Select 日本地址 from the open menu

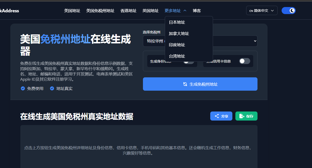177,22
